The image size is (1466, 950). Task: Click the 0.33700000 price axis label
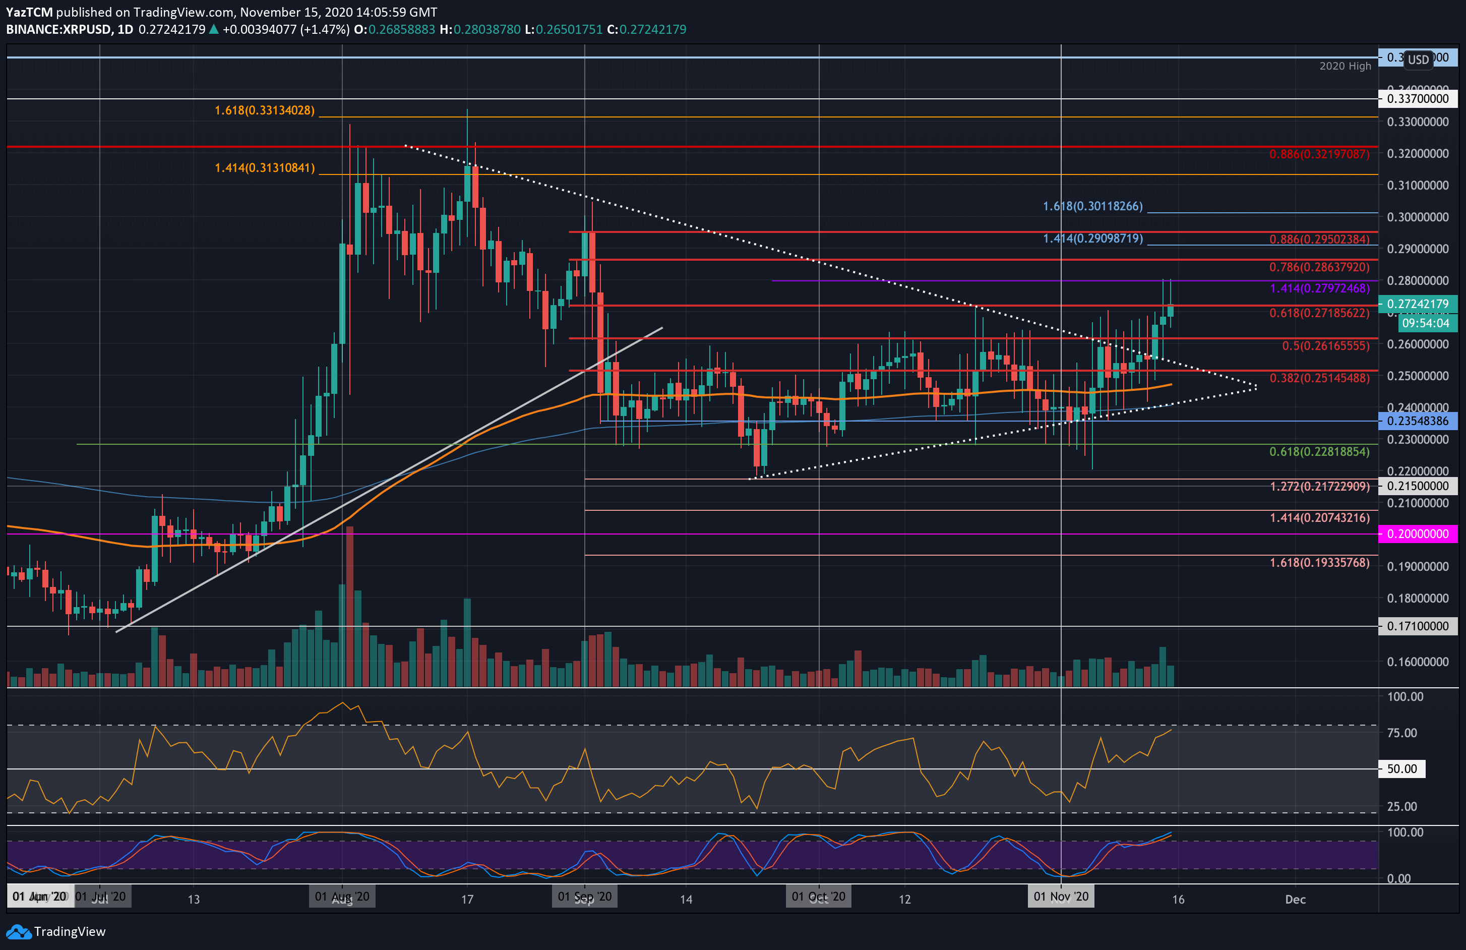pyautogui.click(x=1417, y=98)
